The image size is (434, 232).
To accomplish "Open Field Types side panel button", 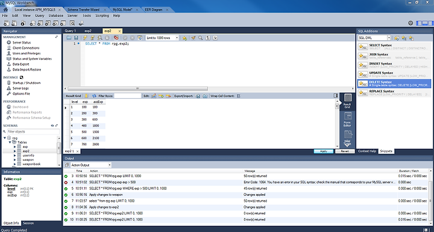I will pos(347,137).
